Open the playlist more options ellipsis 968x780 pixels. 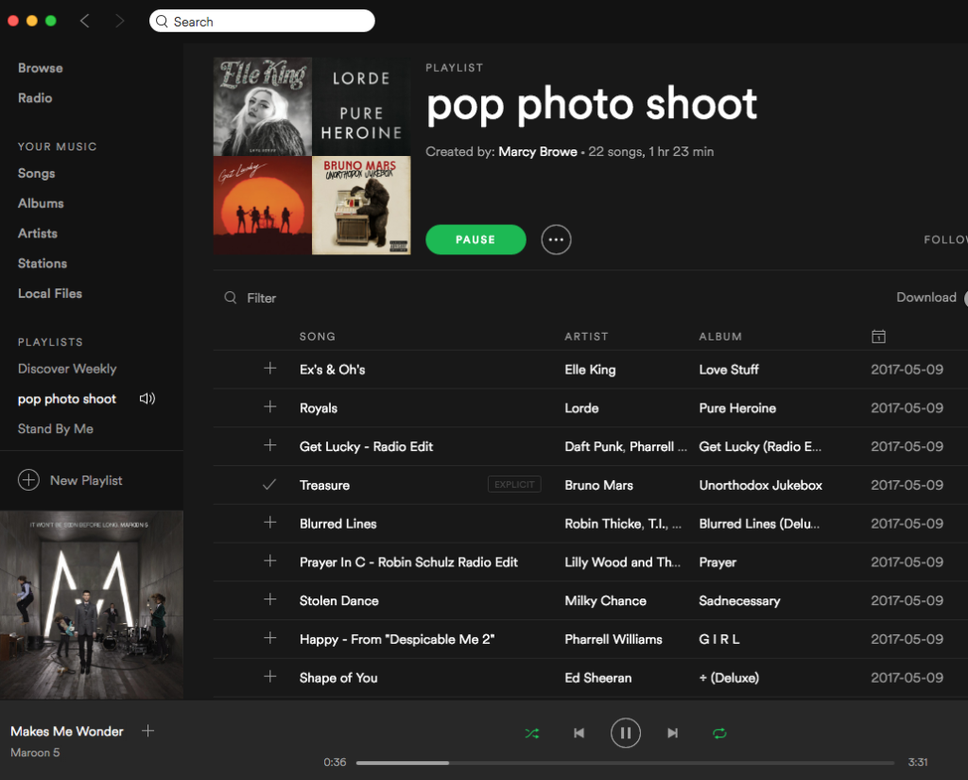[556, 240]
